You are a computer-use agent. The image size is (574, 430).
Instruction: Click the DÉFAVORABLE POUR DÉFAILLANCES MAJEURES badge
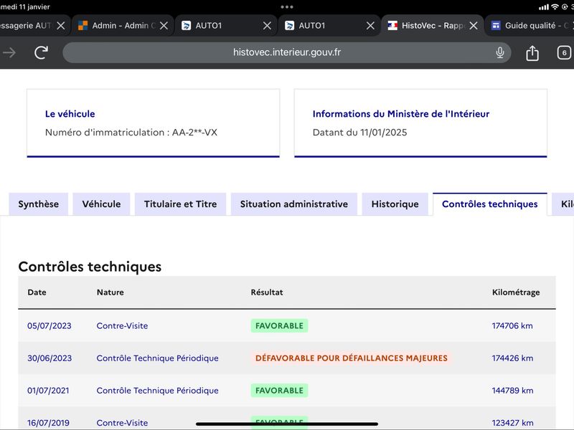(352, 358)
